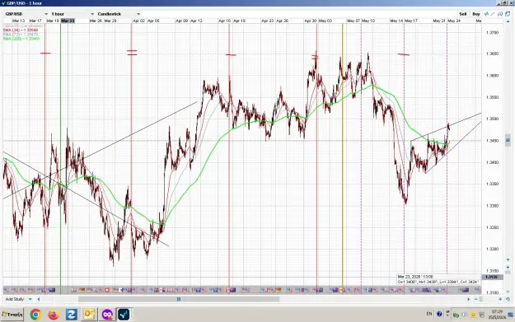Open the Candlestick chart type dropdown

click(119, 14)
